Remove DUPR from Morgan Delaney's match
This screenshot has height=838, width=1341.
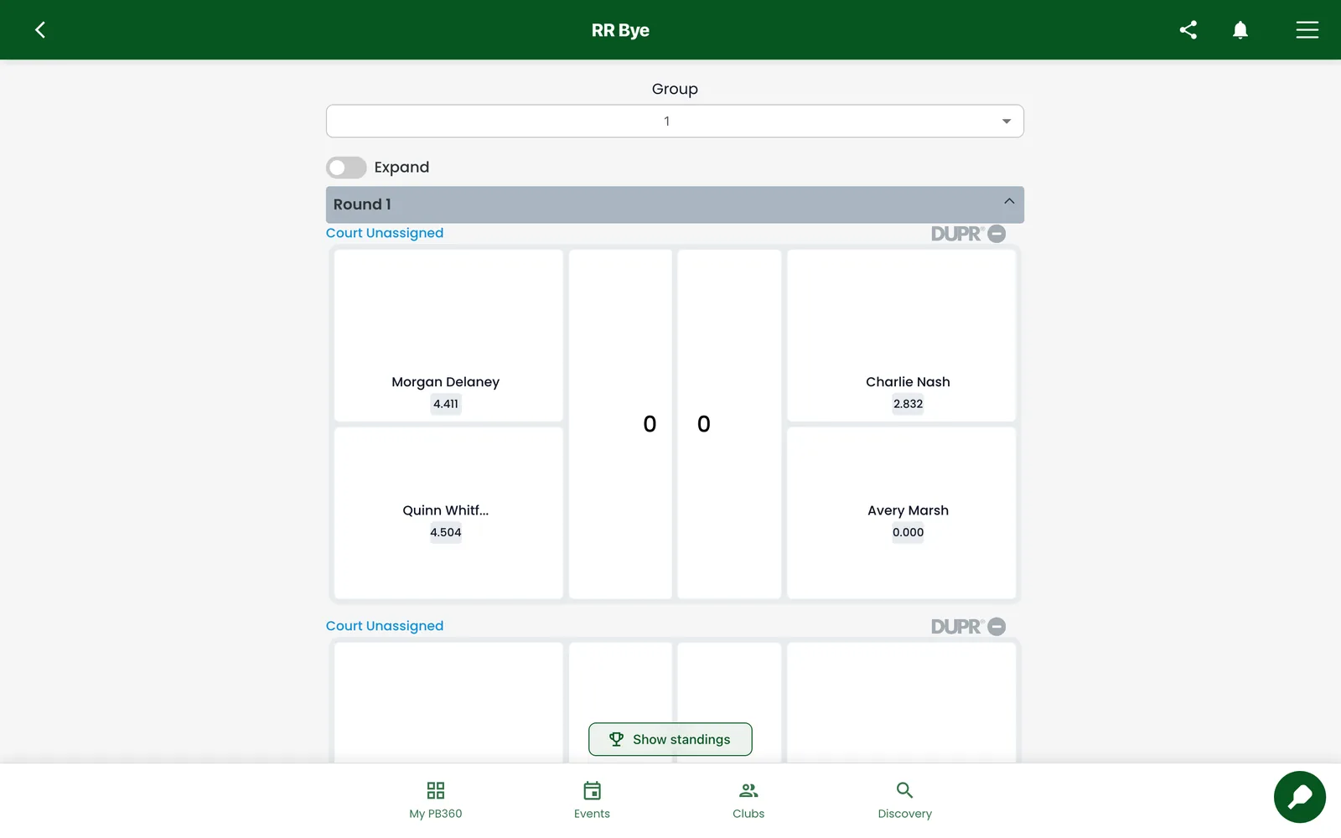[997, 234]
